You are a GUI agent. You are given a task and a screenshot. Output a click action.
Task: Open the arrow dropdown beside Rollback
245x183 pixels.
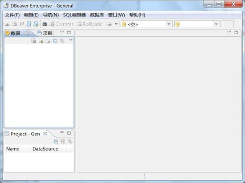tap(116, 24)
